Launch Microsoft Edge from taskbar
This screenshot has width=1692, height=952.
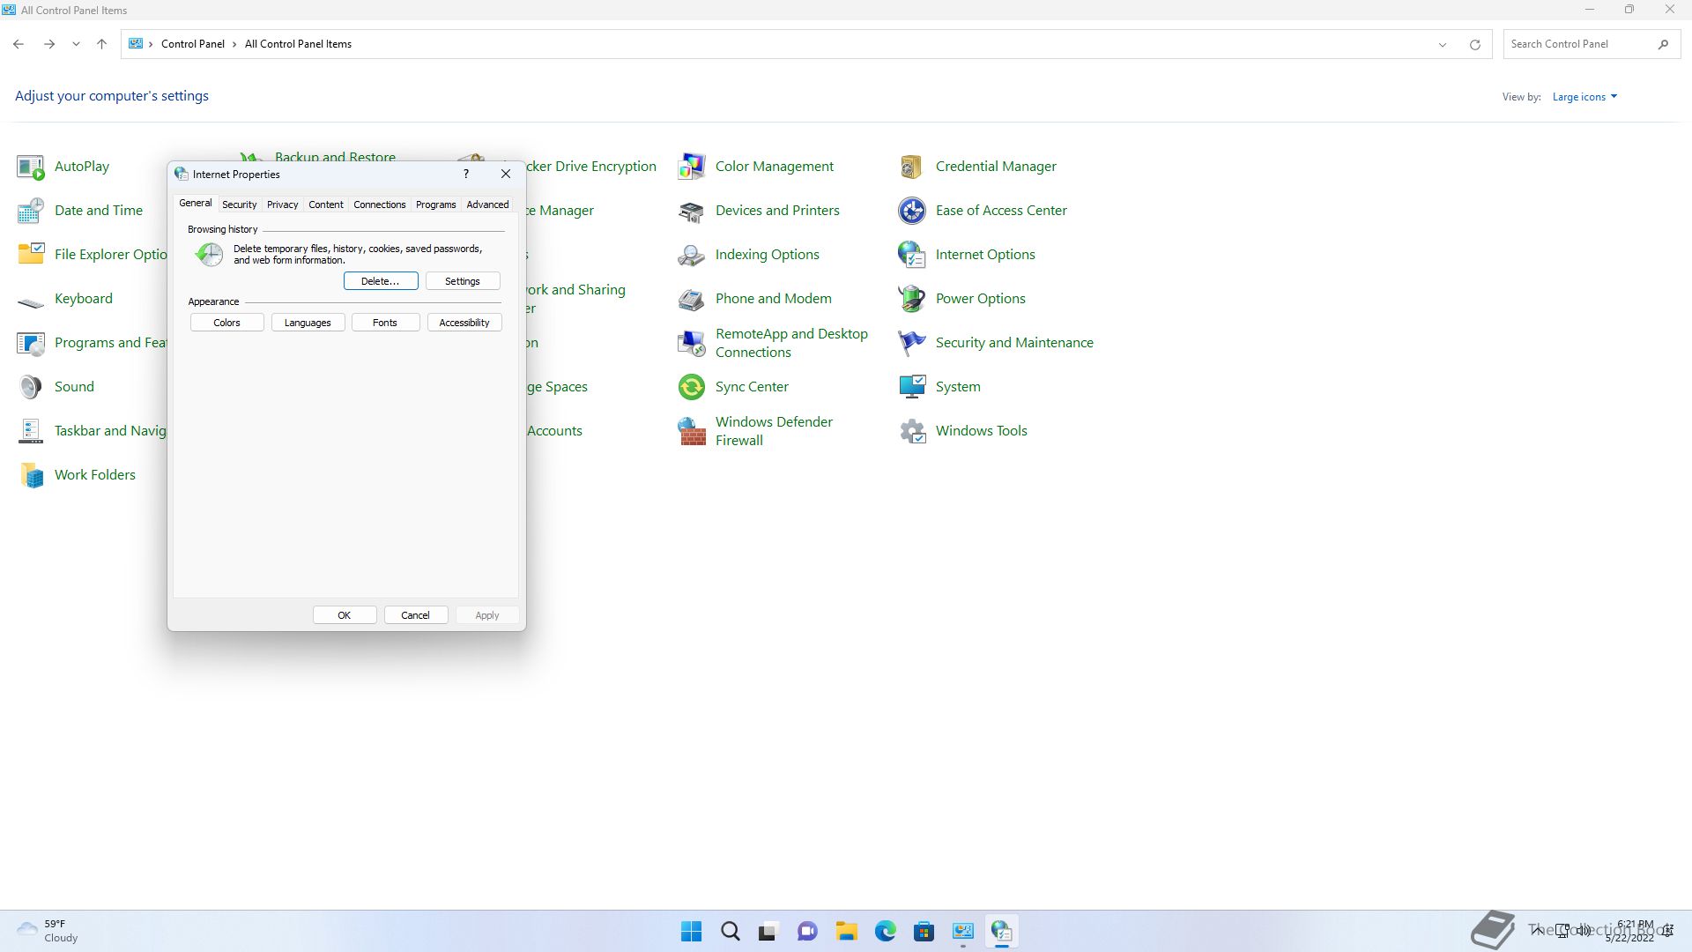click(x=886, y=931)
